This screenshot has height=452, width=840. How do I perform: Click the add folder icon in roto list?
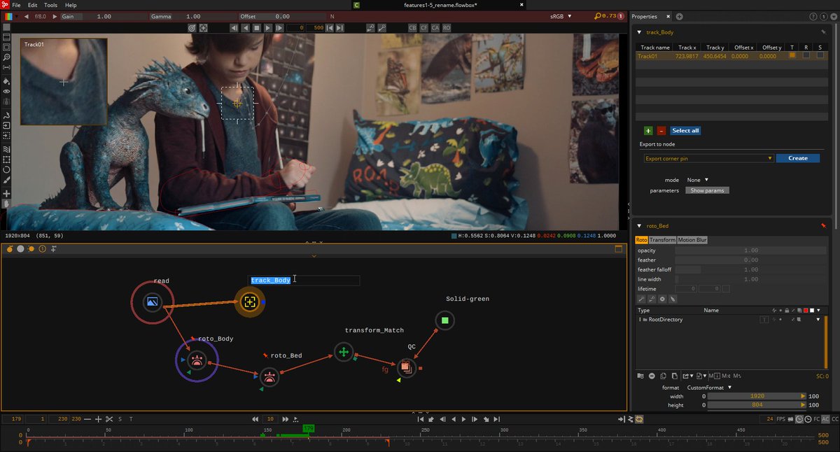641,376
